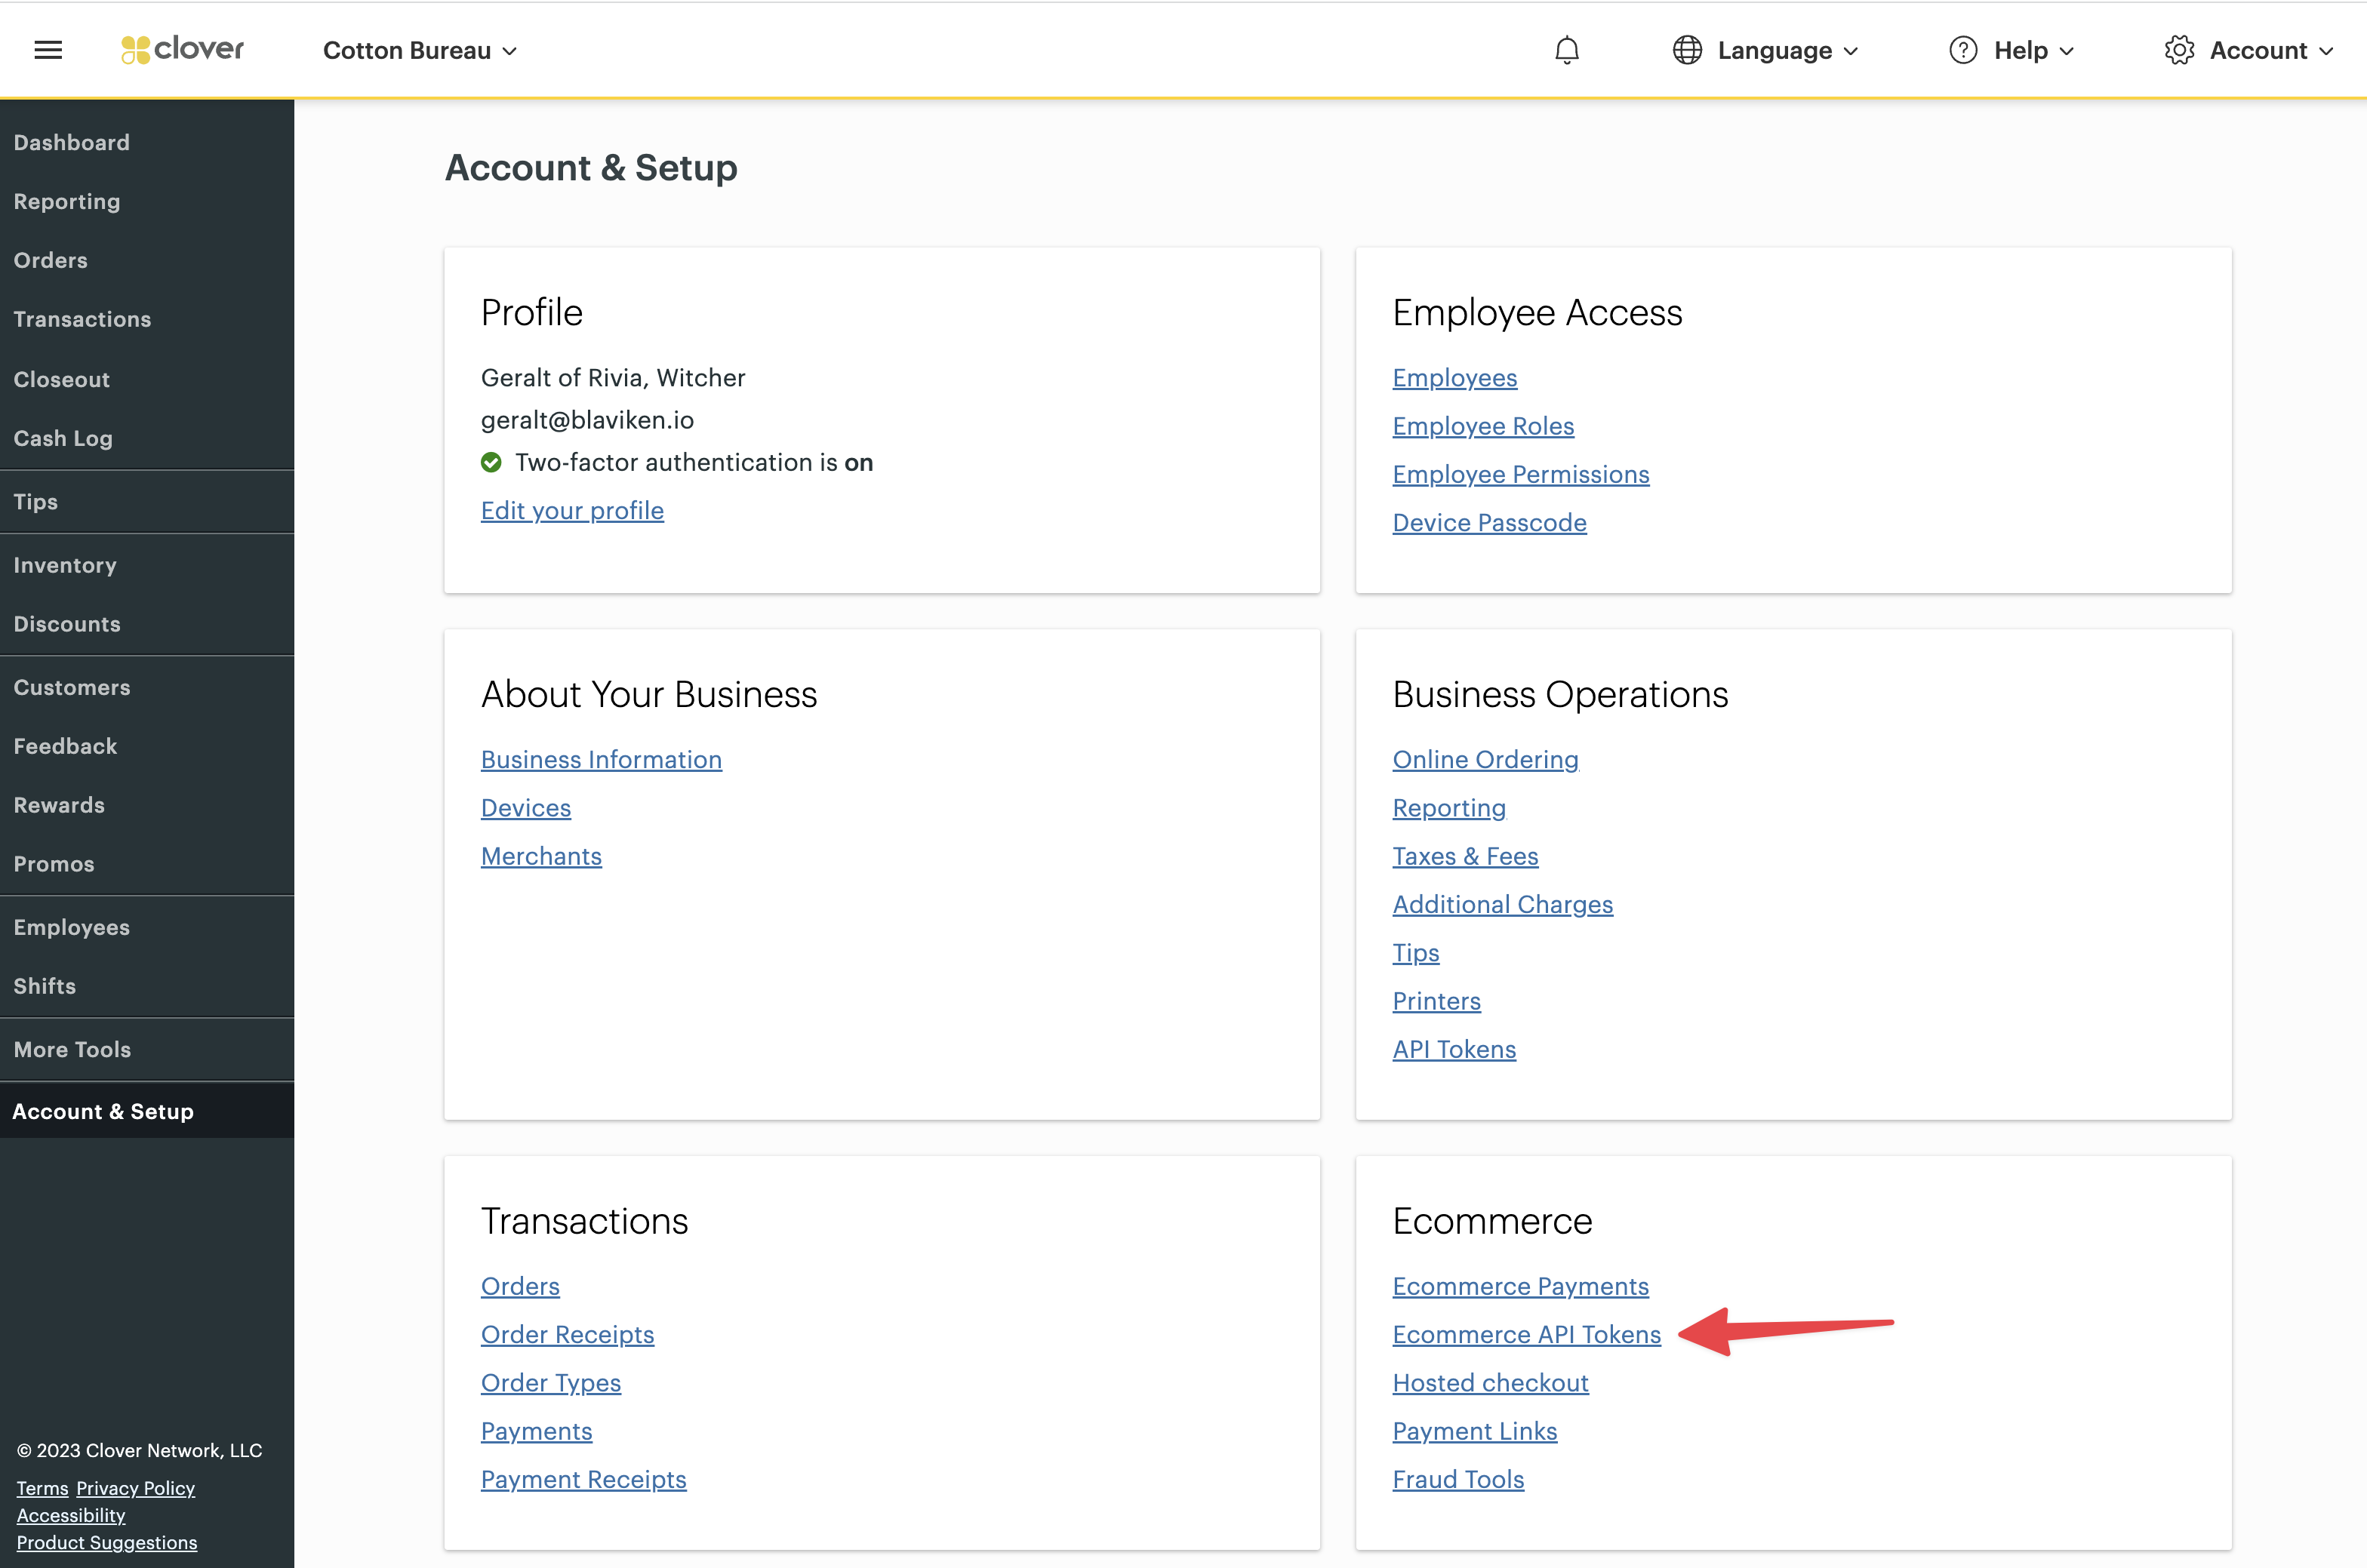Open the hamburger navigation menu
The width and height of the screenshot is (2367, 1568).
tap(47, 49)
